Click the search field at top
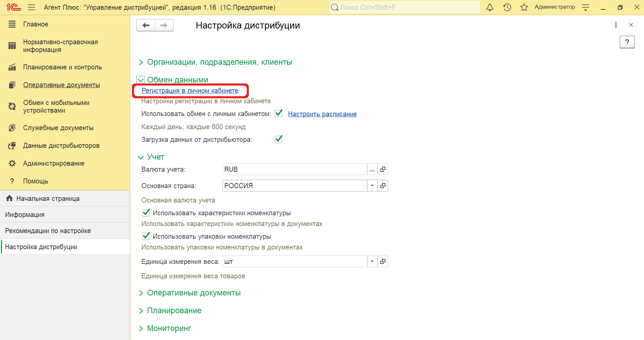Screen dimensions: 644x340 pyautogui.click(x=405, y=7)
